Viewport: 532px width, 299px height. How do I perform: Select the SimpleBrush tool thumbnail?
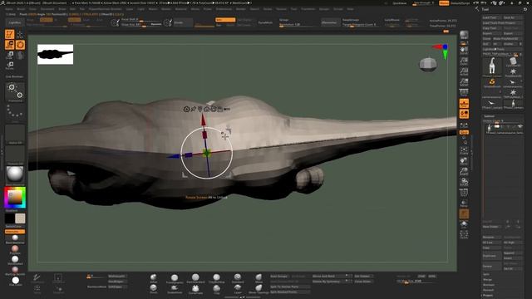click(x=492, y=83)
